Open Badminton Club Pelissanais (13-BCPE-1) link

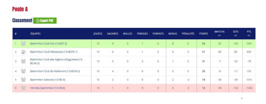pyautogui.click(x=54, y=52)
